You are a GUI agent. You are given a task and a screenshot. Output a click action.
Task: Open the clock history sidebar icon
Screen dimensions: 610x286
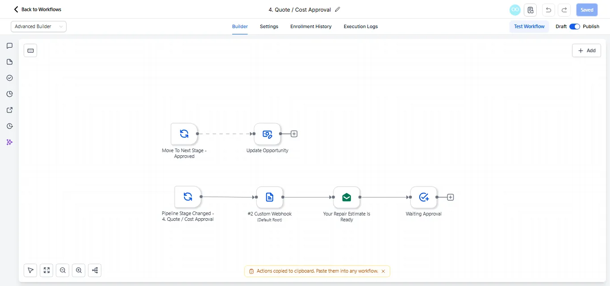point(9,126)
